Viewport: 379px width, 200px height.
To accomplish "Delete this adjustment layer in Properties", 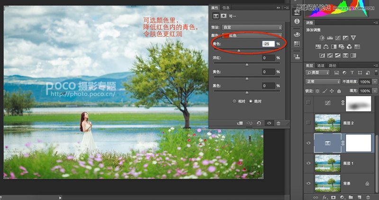I will coord(279,123).
